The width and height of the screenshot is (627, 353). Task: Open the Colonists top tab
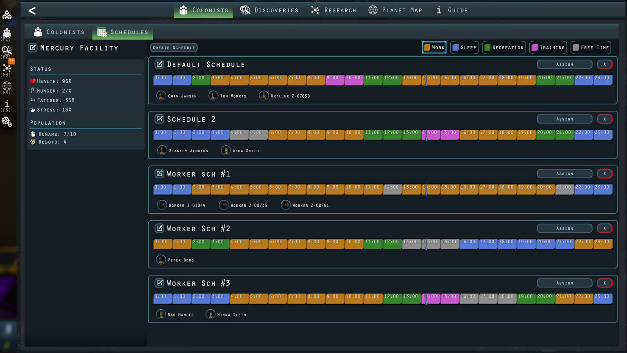pyautogui.click(x=203, y=10)
